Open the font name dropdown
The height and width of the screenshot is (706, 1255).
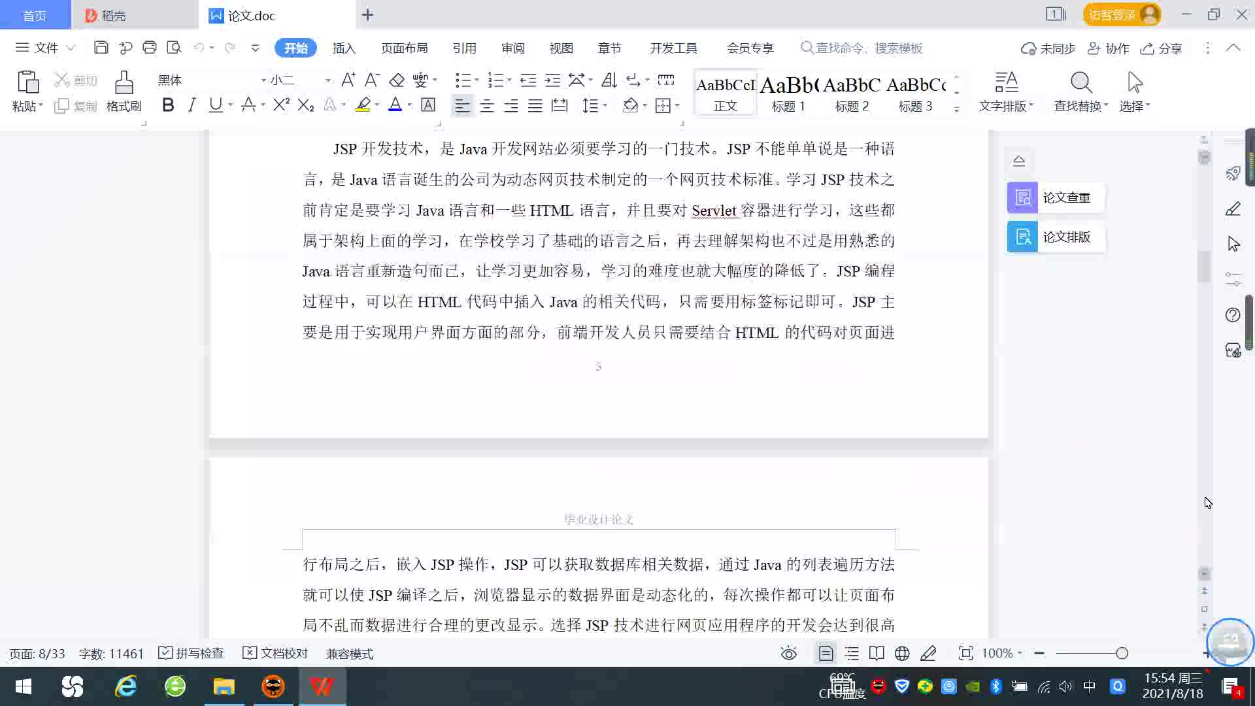pos(263,80)
